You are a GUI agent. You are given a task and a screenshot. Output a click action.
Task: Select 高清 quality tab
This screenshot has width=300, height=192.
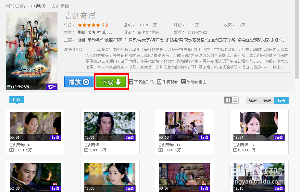267,100
